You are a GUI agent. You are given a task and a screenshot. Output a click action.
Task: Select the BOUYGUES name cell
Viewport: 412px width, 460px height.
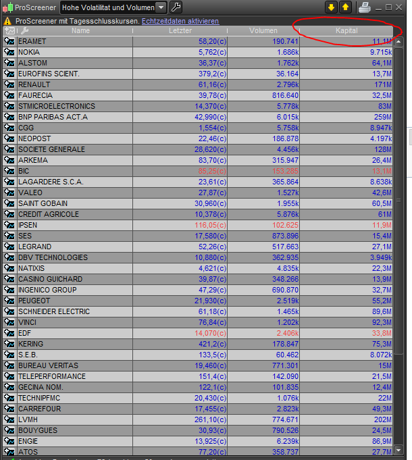click(75, 430)
